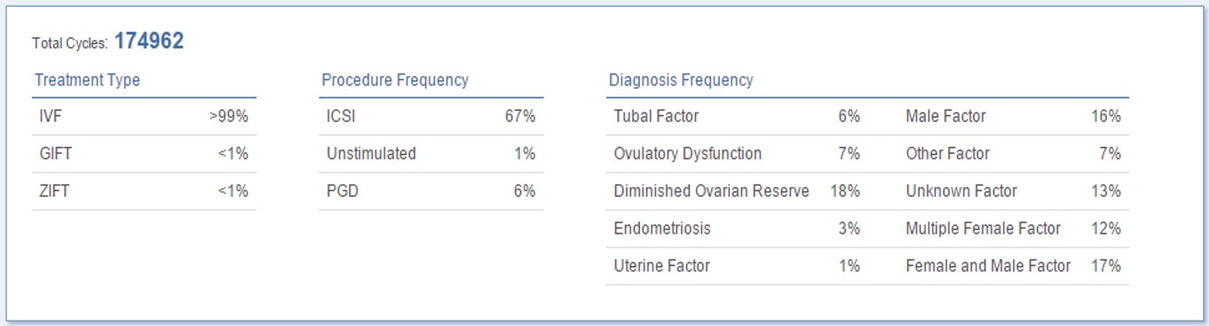Select the Diagnosis Frequency heading
This screenshot has height=326, width=1209.
point(681,80)
